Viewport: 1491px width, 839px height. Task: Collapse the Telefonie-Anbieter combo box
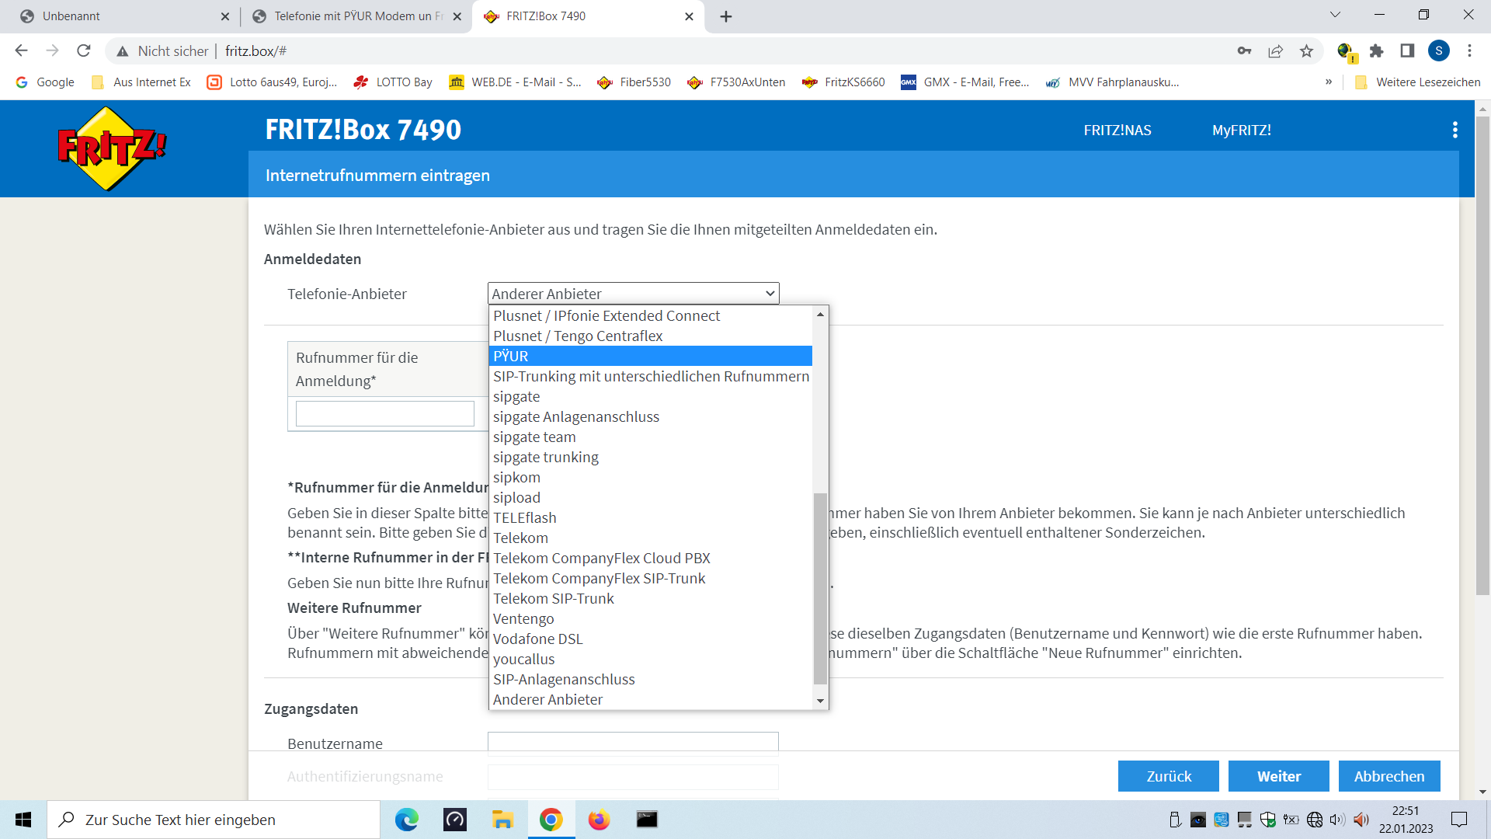633,294
